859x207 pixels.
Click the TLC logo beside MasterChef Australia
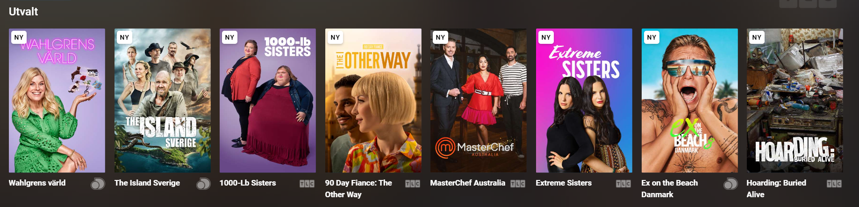point(518,184)
